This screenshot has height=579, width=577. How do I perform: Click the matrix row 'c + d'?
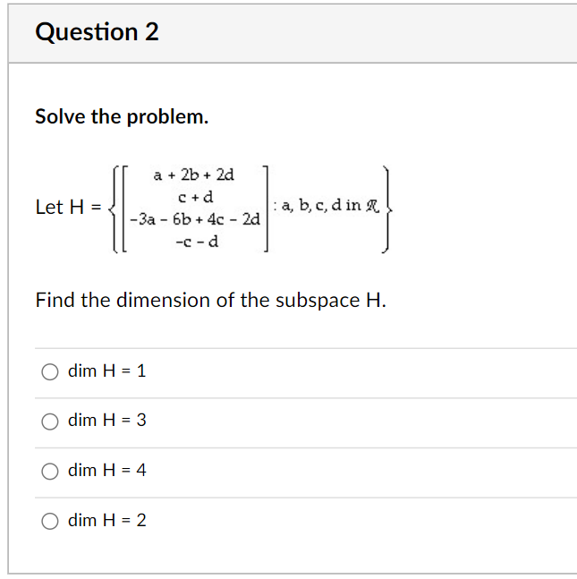[x=195, y=196]
